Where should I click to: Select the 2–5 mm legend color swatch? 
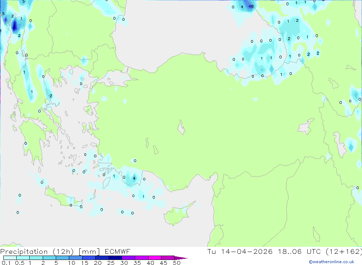tap(49, 258)
